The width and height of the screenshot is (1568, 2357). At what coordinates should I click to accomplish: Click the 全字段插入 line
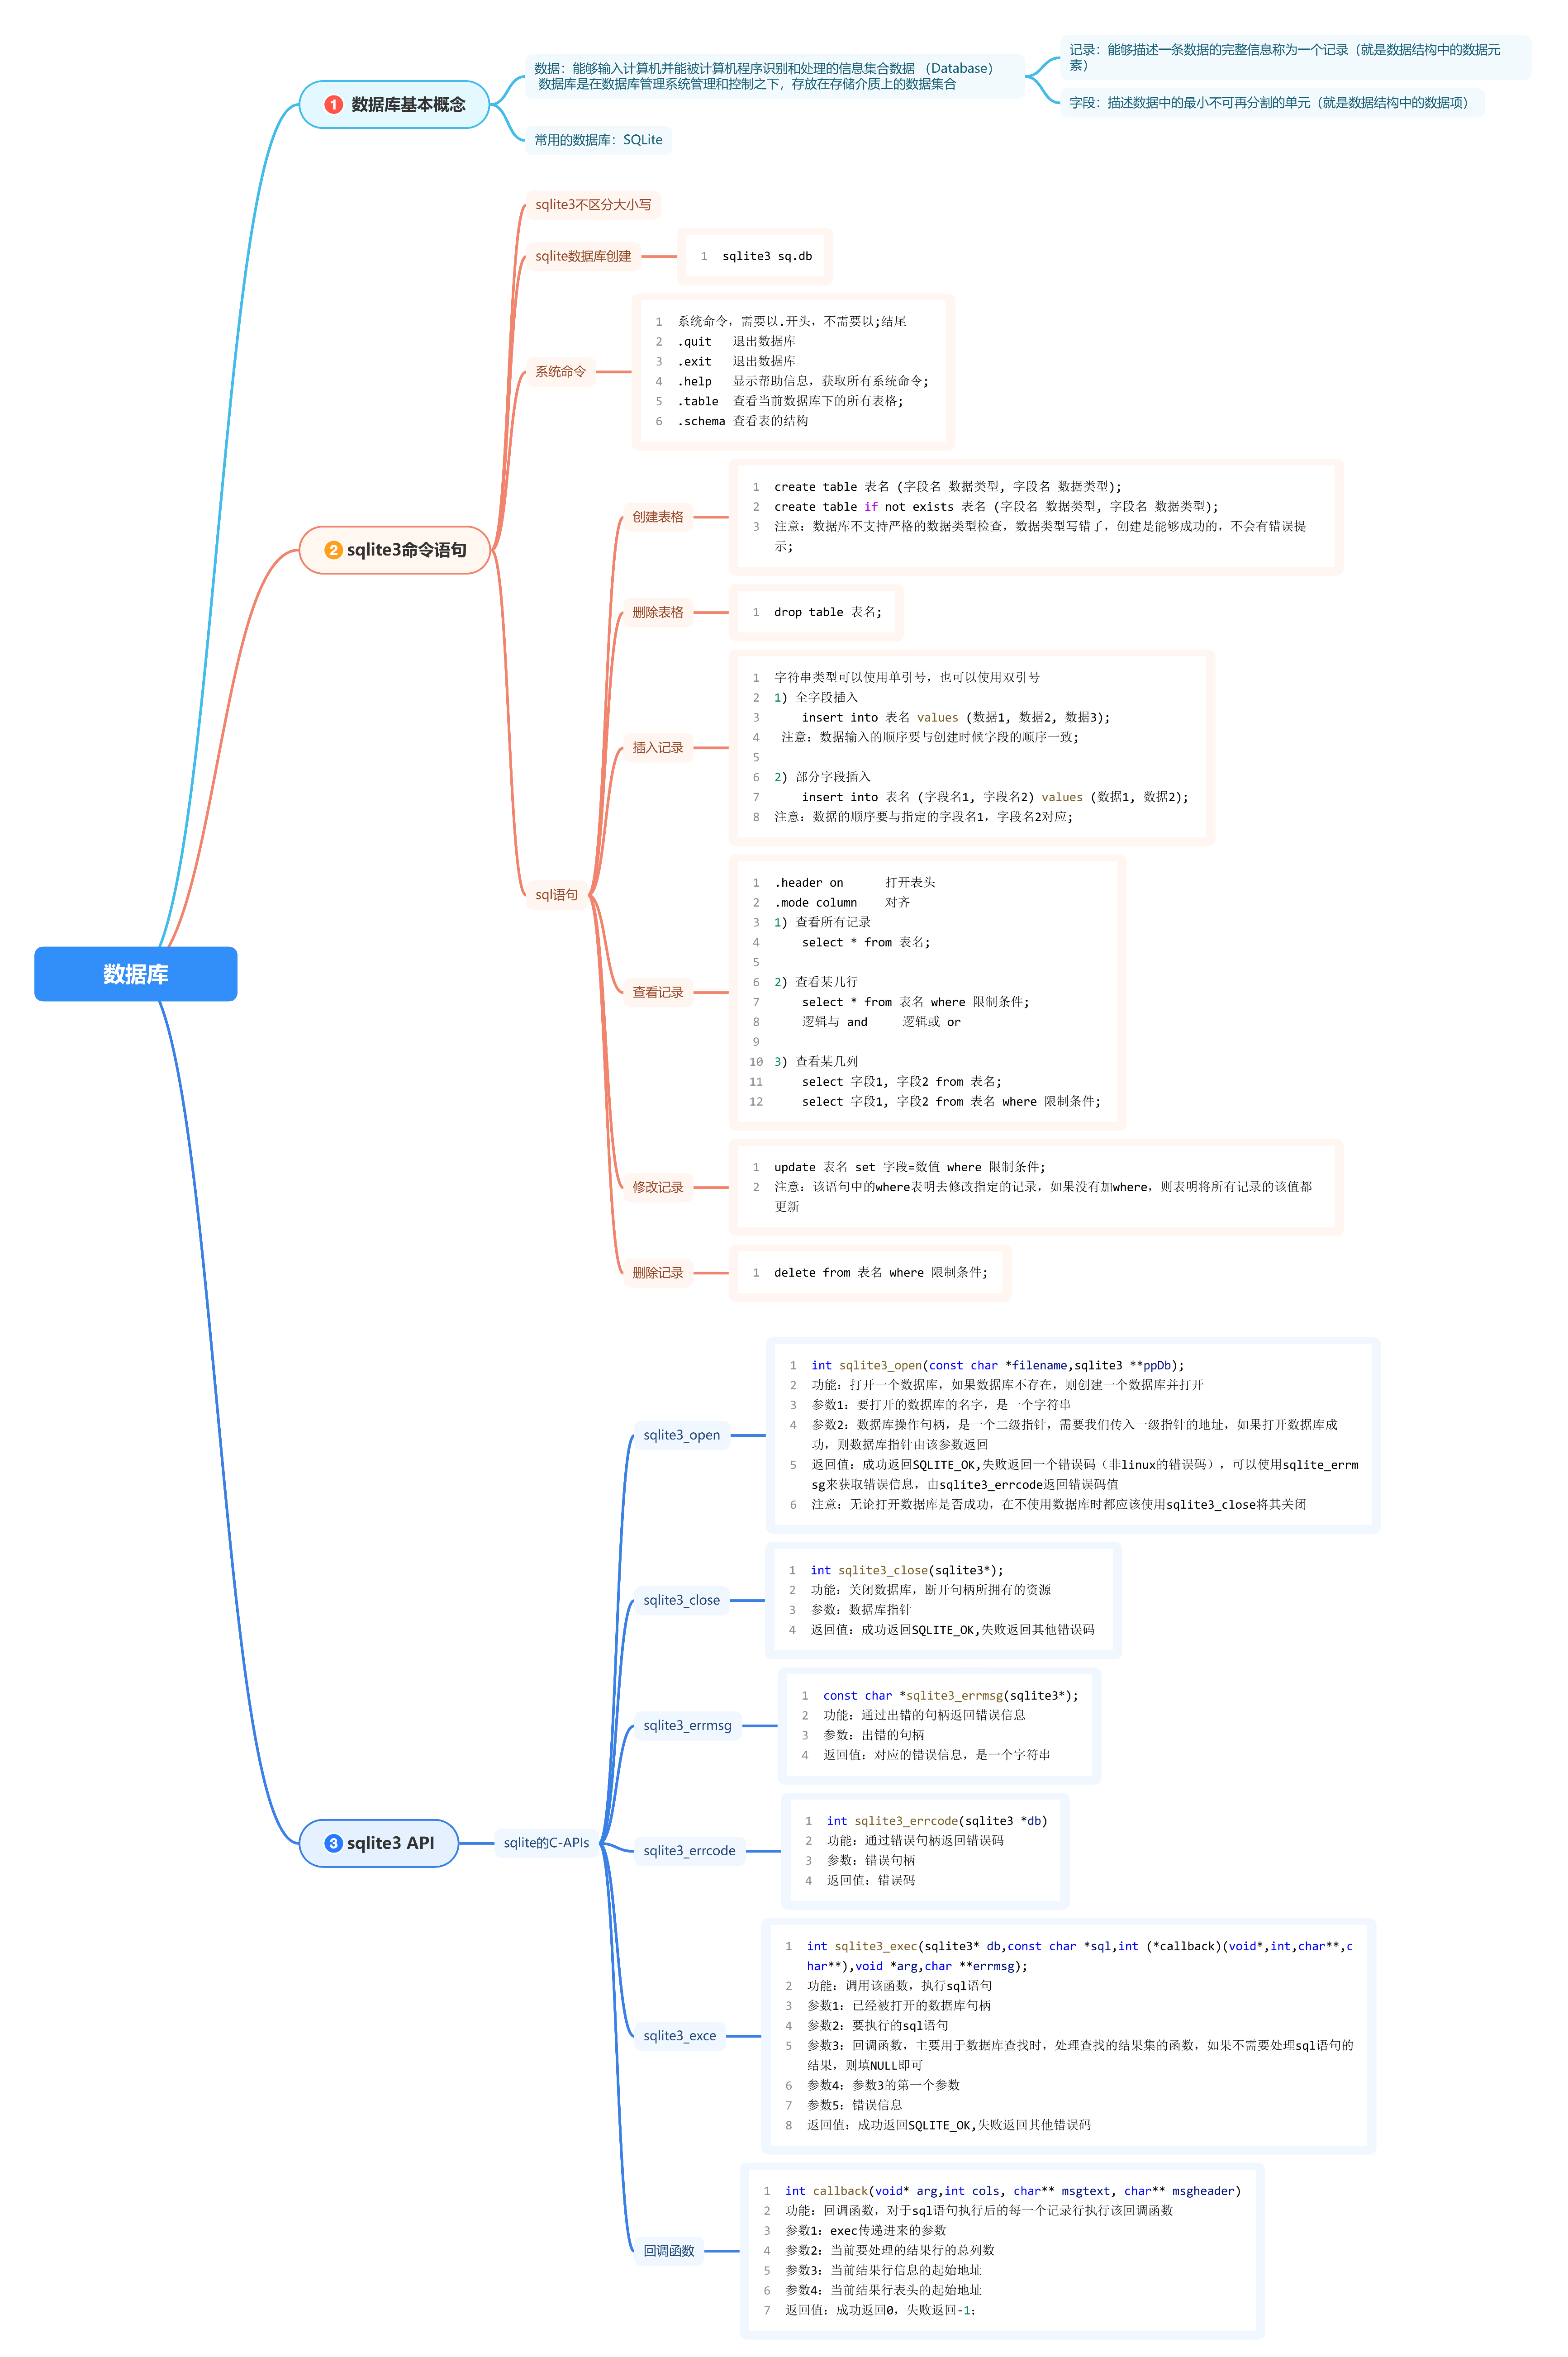click(815, 697)
